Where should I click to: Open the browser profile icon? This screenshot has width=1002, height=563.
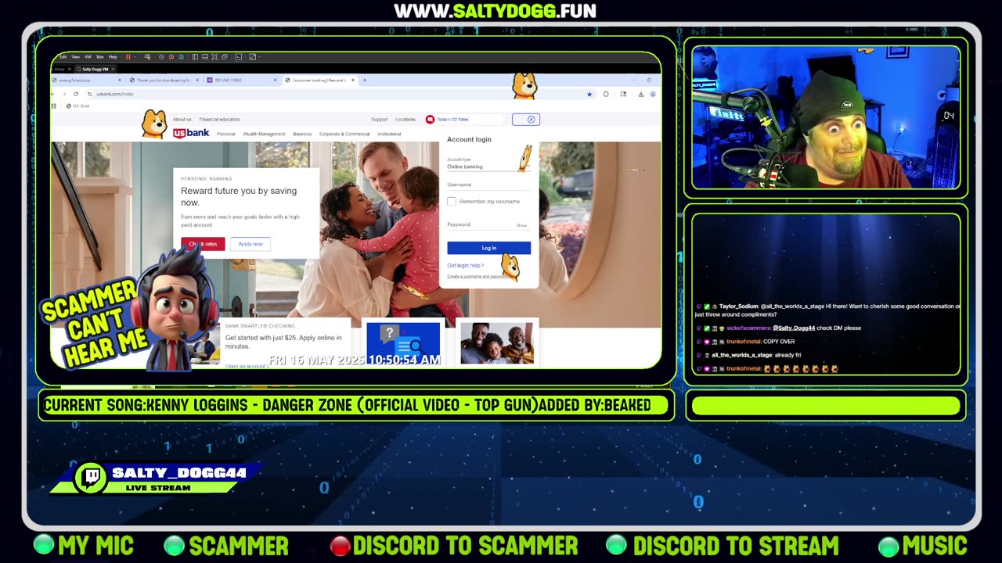coord(653,94)
